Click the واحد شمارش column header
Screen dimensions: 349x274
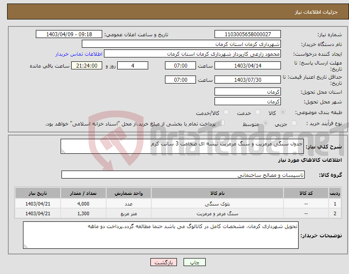coord(129,193)
